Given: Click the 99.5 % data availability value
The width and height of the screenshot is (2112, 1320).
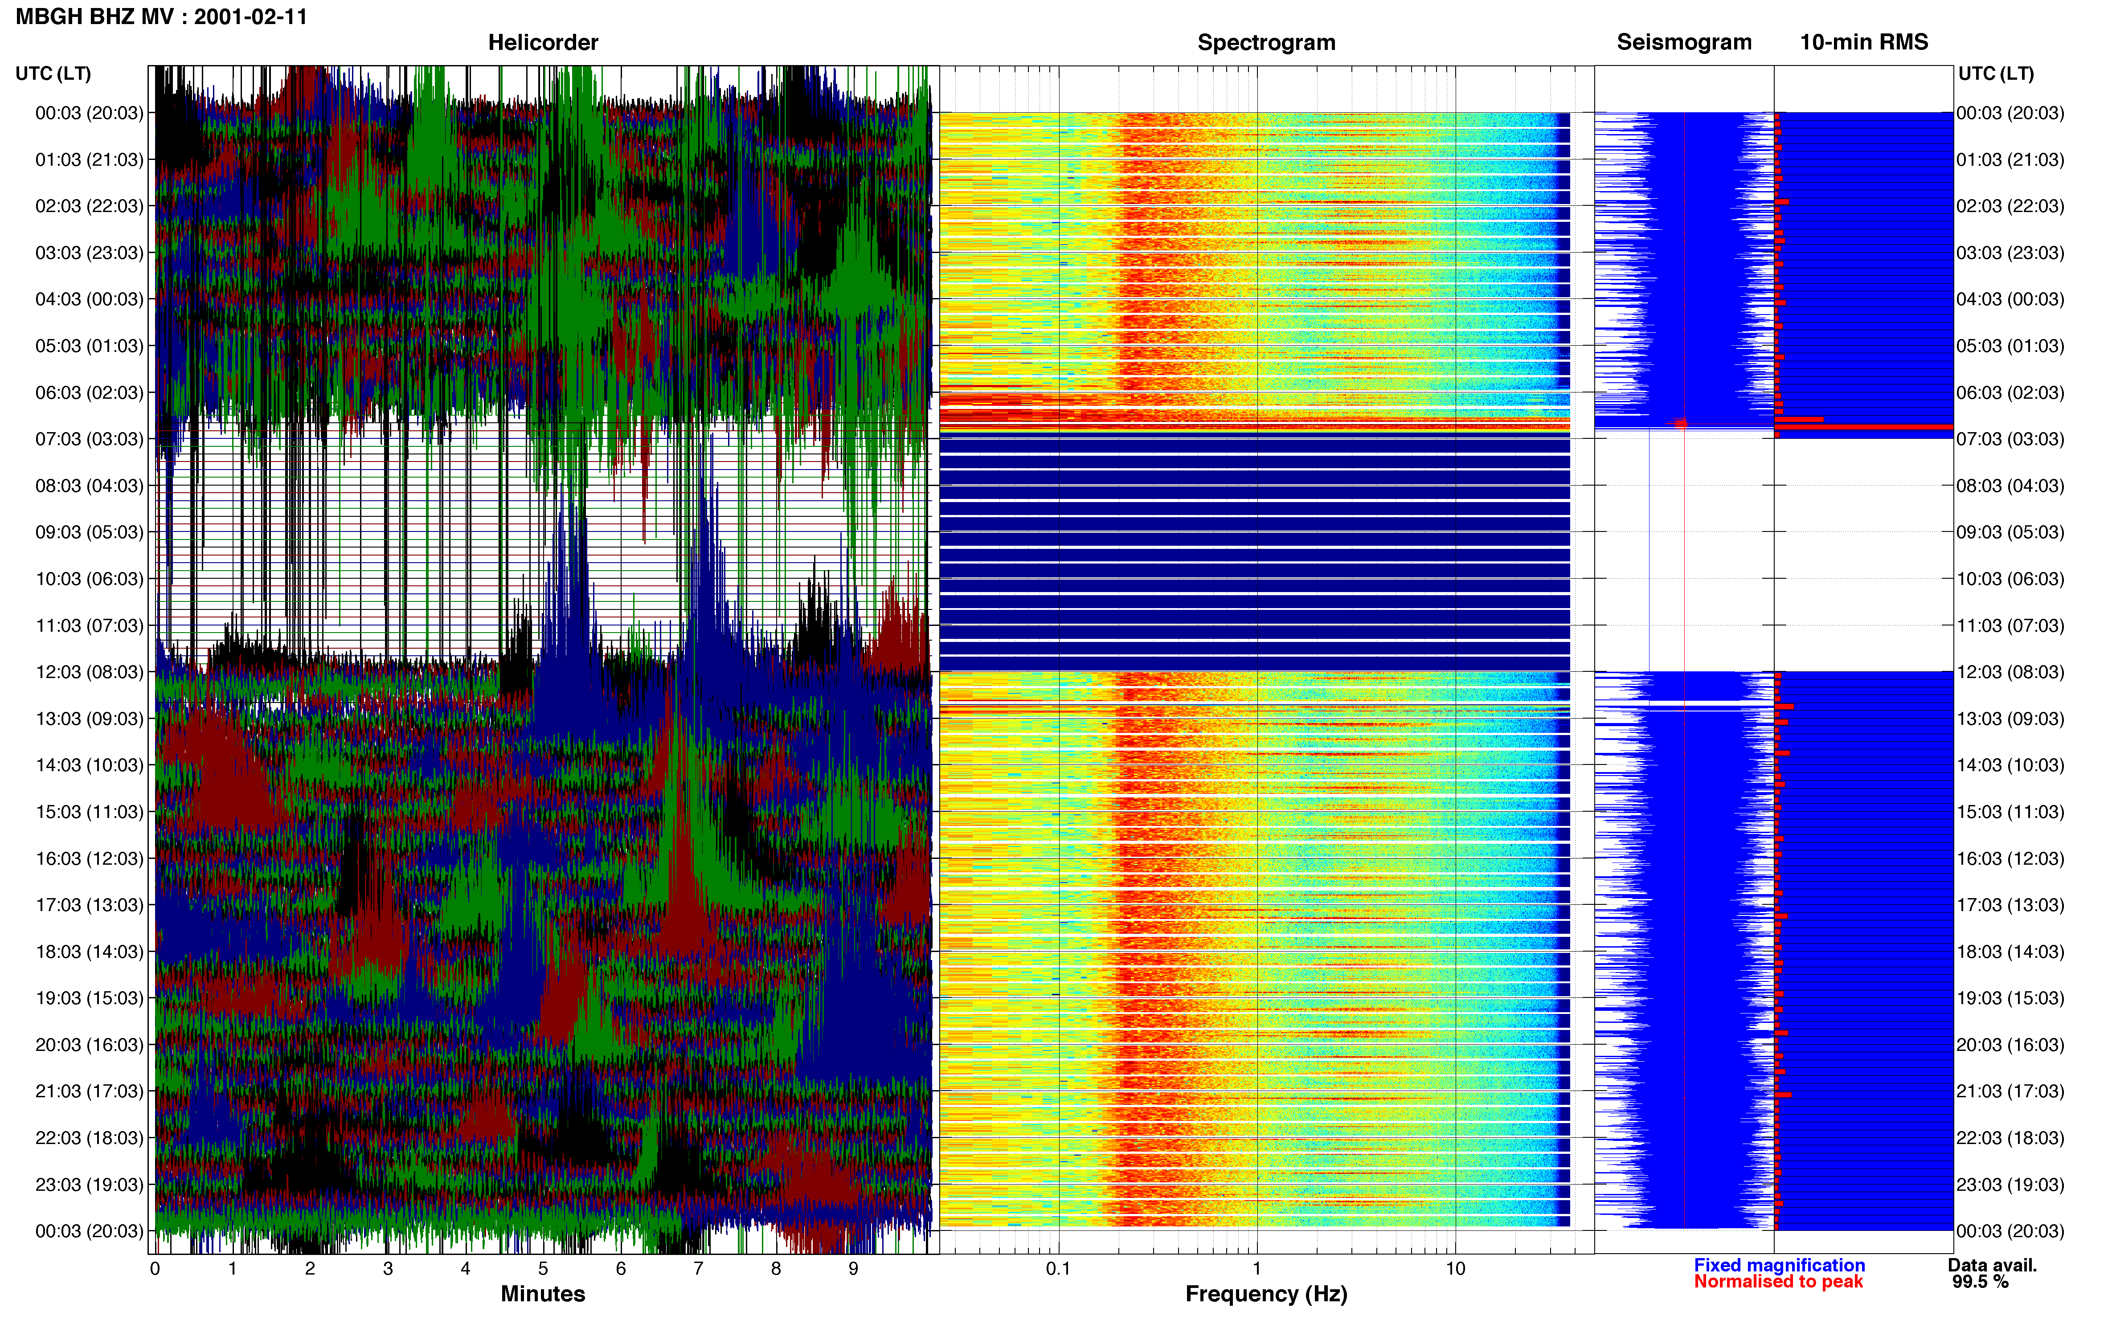Looking at the screenshot, I should tap(1981, 1282).
